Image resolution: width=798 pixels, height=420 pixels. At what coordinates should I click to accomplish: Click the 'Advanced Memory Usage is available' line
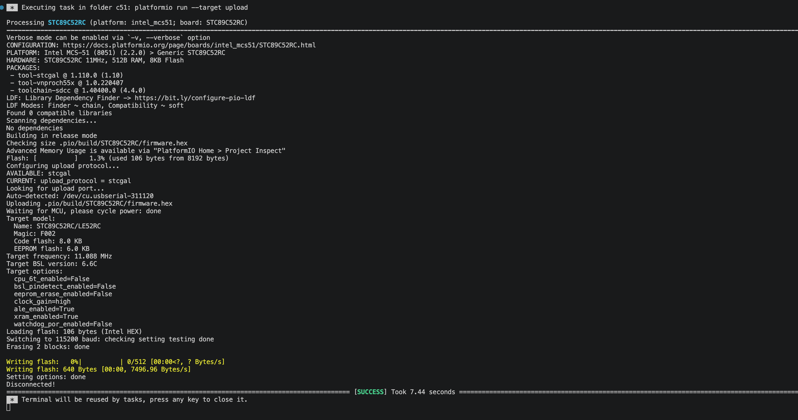(x=146, y=151)
